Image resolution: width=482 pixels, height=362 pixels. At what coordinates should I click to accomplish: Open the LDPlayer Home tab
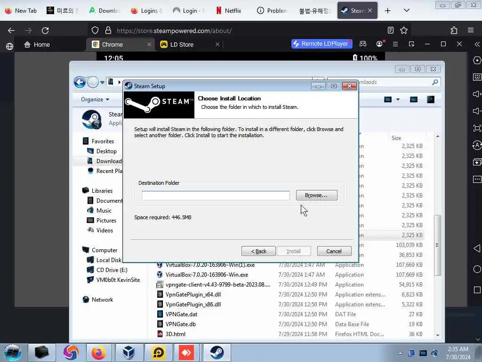coord(37,45)
